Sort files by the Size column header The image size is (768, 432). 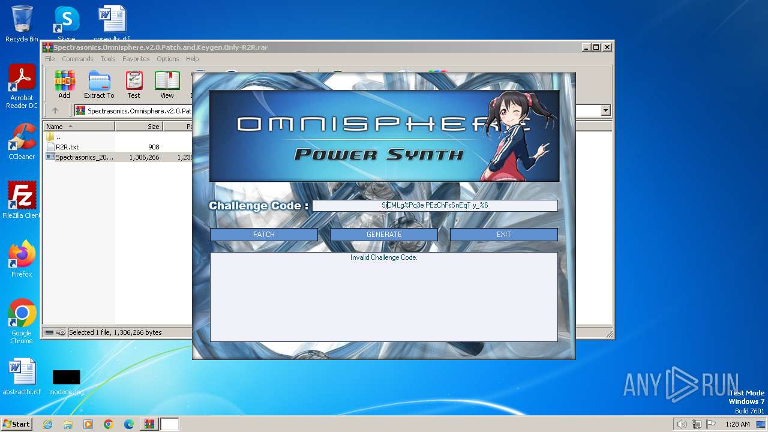(x=139, y=127)
